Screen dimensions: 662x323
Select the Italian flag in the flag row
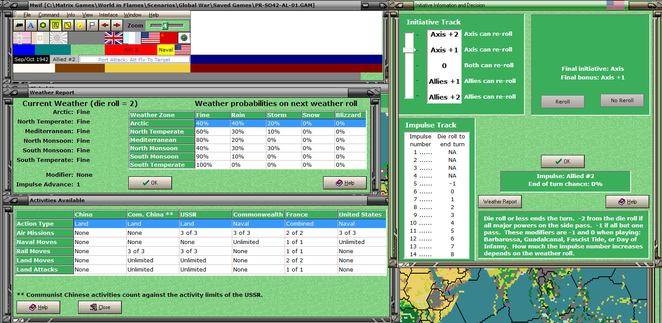[x=40, y=38]
